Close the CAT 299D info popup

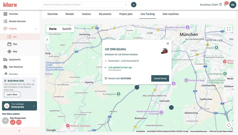click(x=168, y=44)
